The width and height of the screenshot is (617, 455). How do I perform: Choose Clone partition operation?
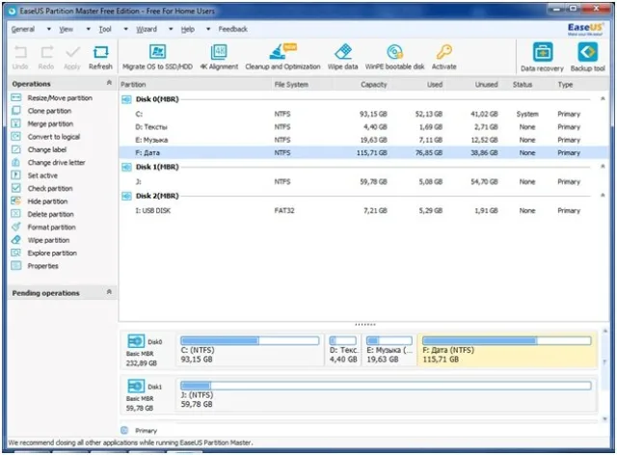pyautogui.click(x=49, y=111)
